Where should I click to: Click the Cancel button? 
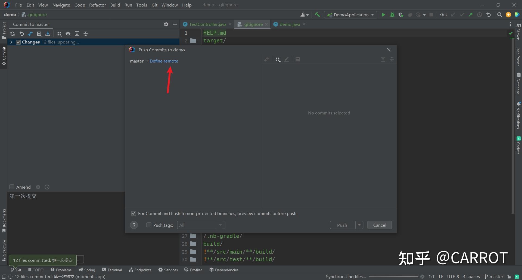(379, 225)
